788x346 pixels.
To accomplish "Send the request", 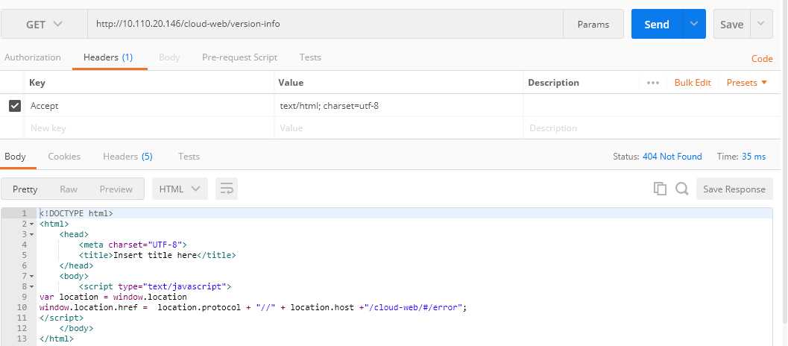I will (x=656, y=24).
